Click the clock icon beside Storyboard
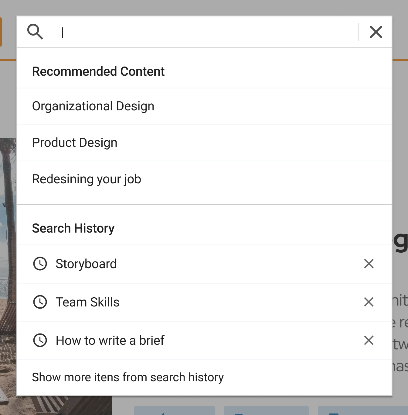This screenshot has width=408, height=415. [x=40, y=264]
